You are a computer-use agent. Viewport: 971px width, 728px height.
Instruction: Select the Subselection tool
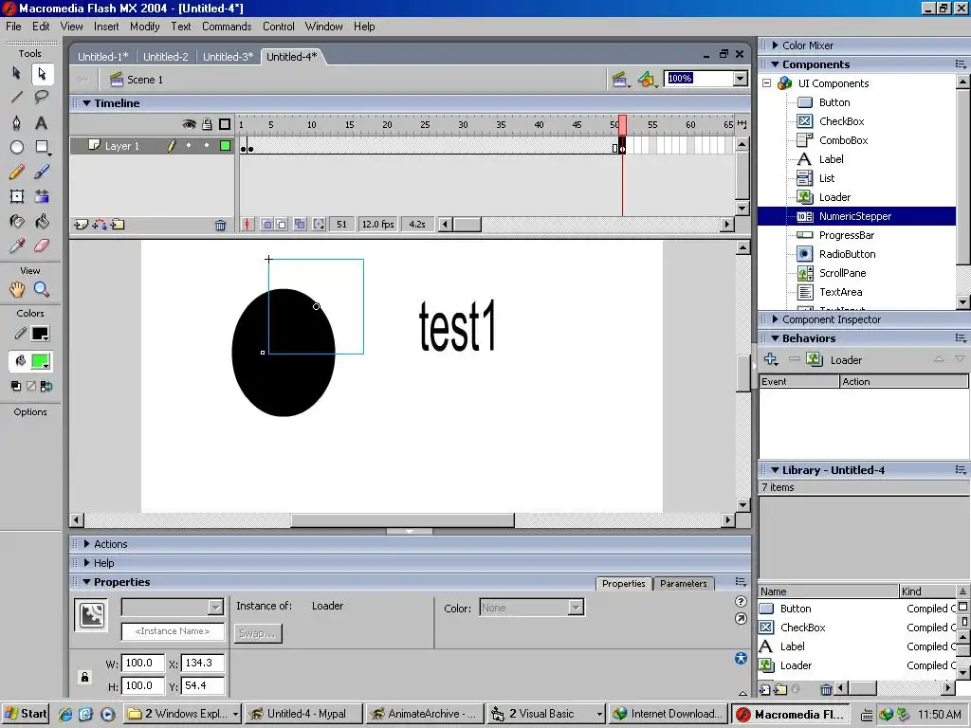(42, 74)
